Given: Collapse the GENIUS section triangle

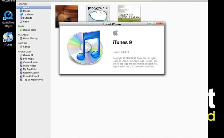Looking at the screenshot, I should click(x=18, y=43).
